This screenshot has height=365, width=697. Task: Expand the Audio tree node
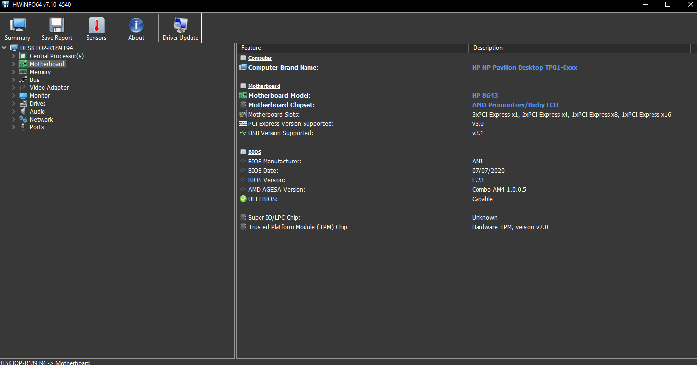14,111
